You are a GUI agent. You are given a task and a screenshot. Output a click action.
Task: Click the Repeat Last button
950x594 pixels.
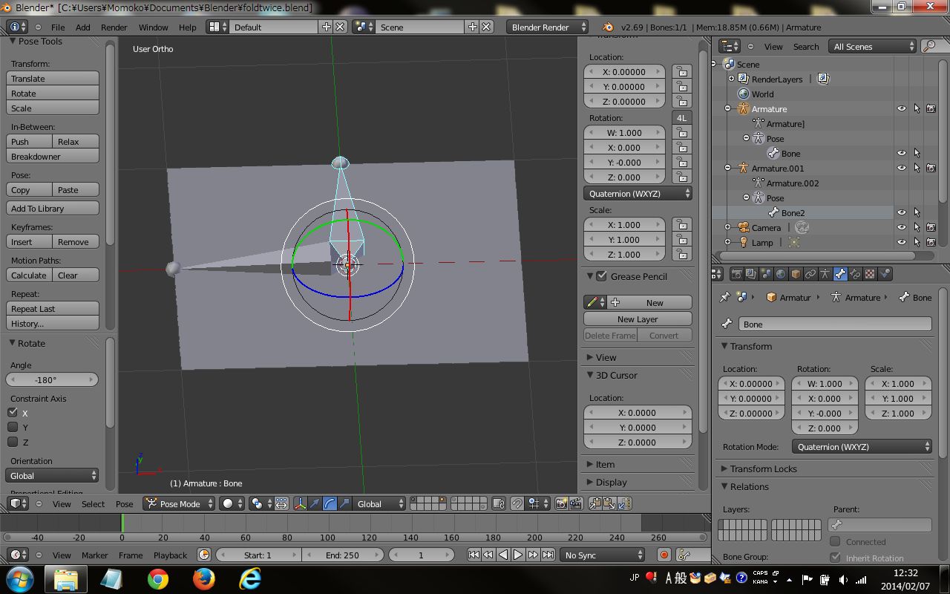click(52, 308)
